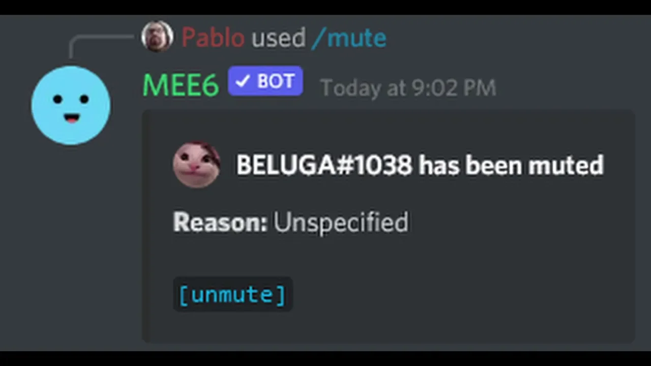
Task: Click the Beluga cat avatar in embed
Action: [x=196, y=165]
